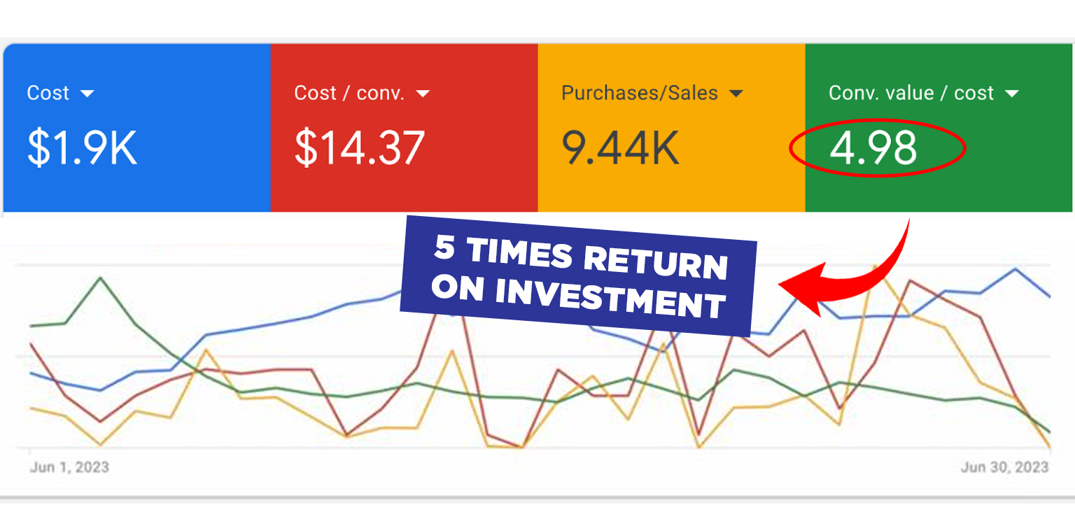Expand the Conv. value / cost dropdown arrow

(x=1011, y=94)
